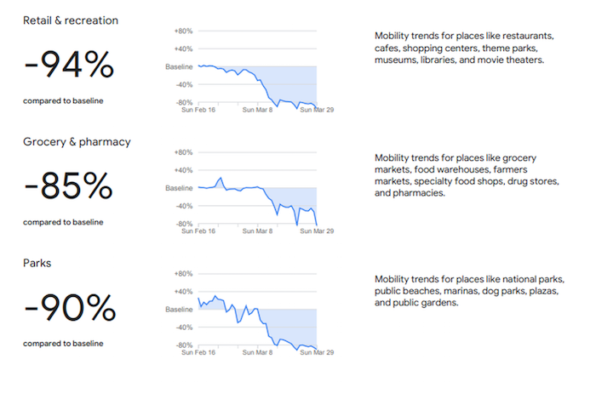The width and height of the screenshot is (596, 399).
Task: Click the Baseline label on the grocery chart
Action: (x=178, y=188)
